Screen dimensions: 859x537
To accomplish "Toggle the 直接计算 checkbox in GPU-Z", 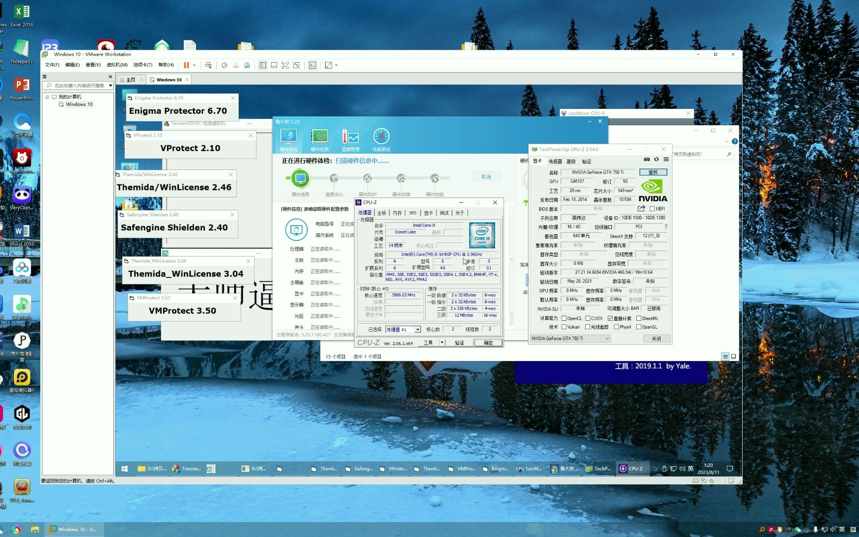I will (610, 318).
